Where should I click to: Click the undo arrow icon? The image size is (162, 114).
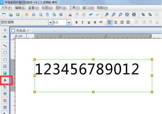pos(90,15)
